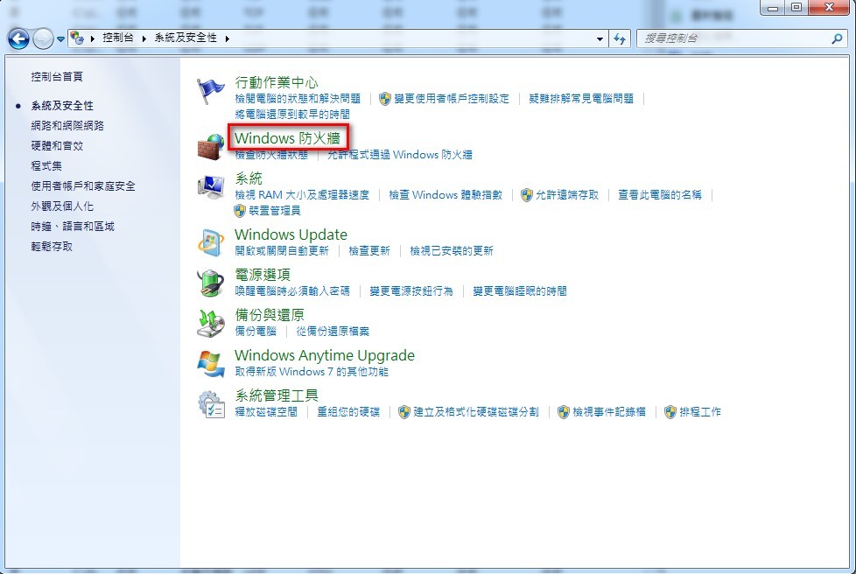
Task: Click 允許程式通過 Windows 防火牆
Action: point(400,155)
